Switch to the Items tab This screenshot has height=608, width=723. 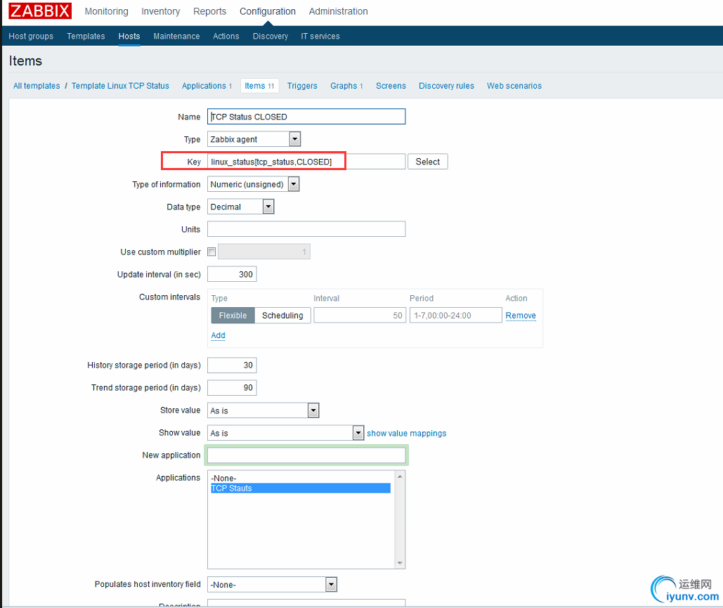pos(259,86)
